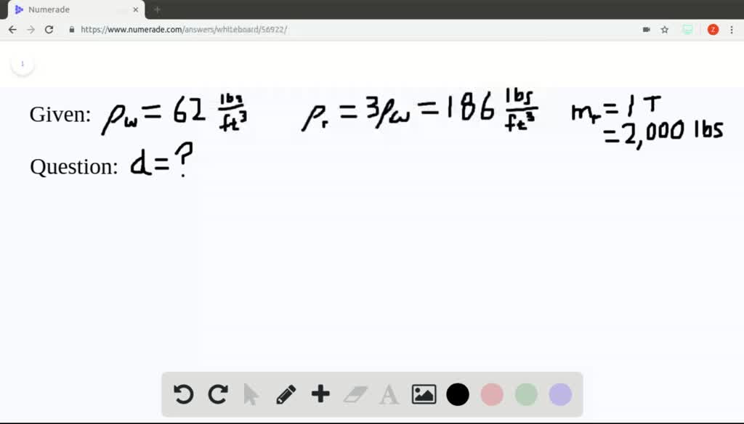Choose the black pen color
This screenshot has width=744, height=424.
(458, 394)
